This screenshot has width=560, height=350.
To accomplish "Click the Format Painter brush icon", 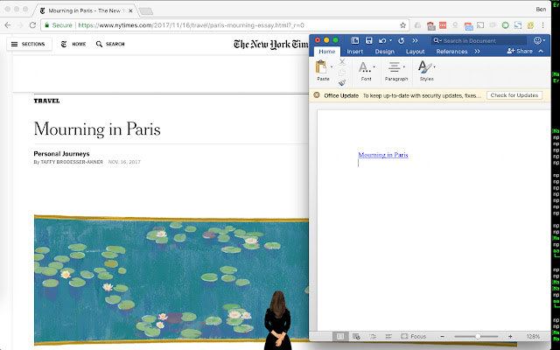I will (x=342, y=83).
